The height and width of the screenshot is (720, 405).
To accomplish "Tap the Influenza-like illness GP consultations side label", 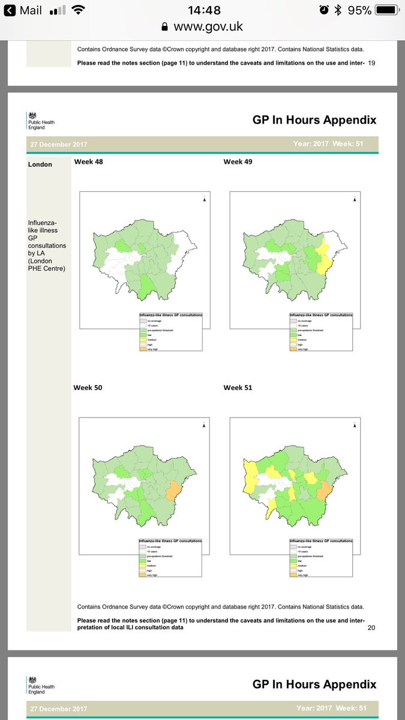I will coord(47,246).
